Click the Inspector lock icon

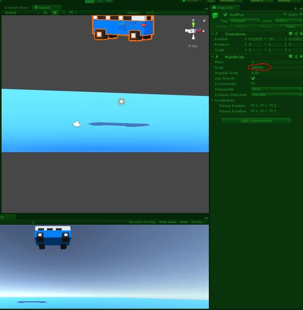coord(295,8)
